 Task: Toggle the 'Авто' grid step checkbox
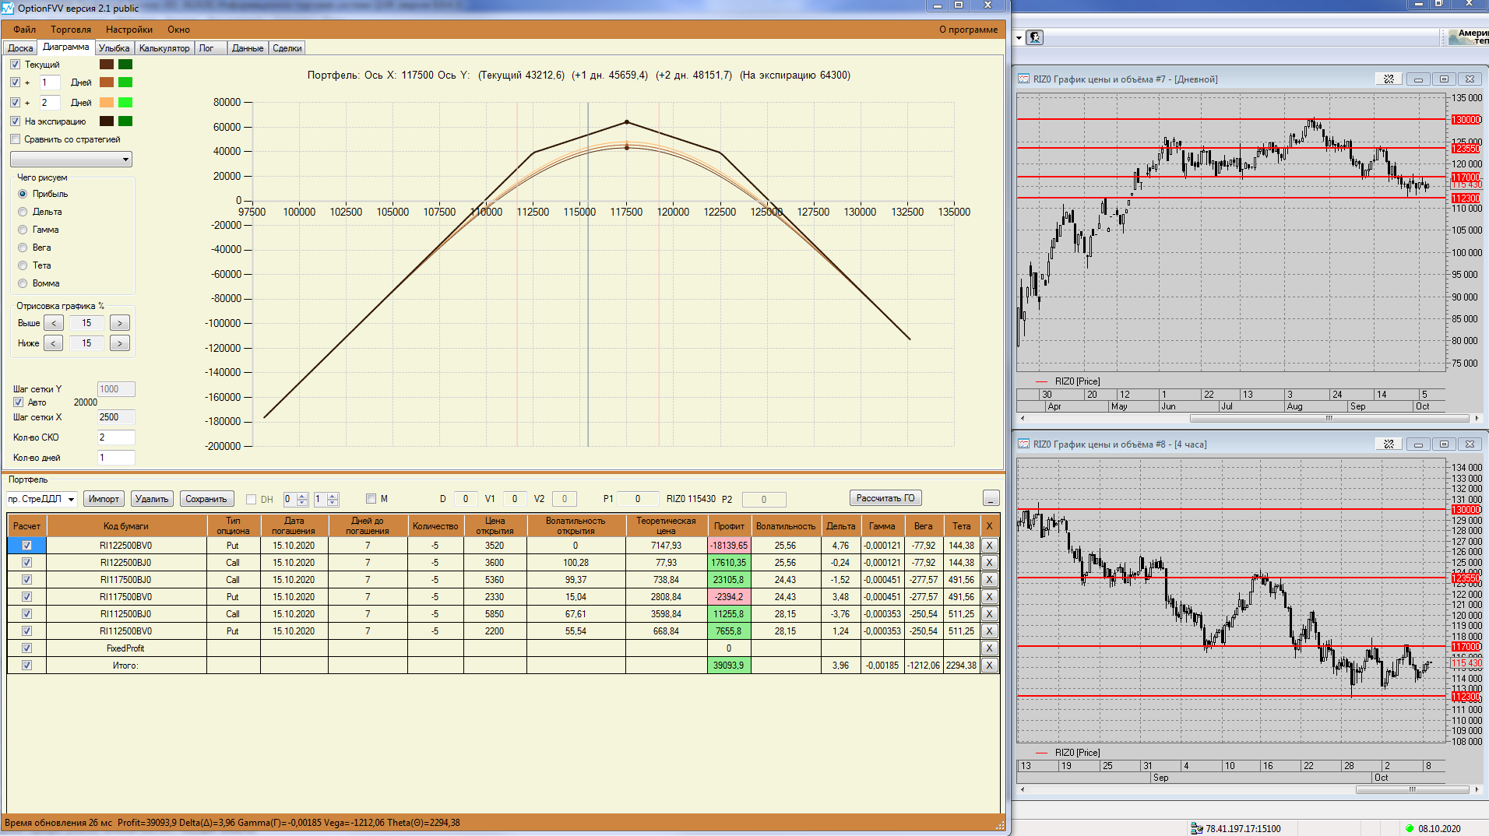(x=18, y=402)
